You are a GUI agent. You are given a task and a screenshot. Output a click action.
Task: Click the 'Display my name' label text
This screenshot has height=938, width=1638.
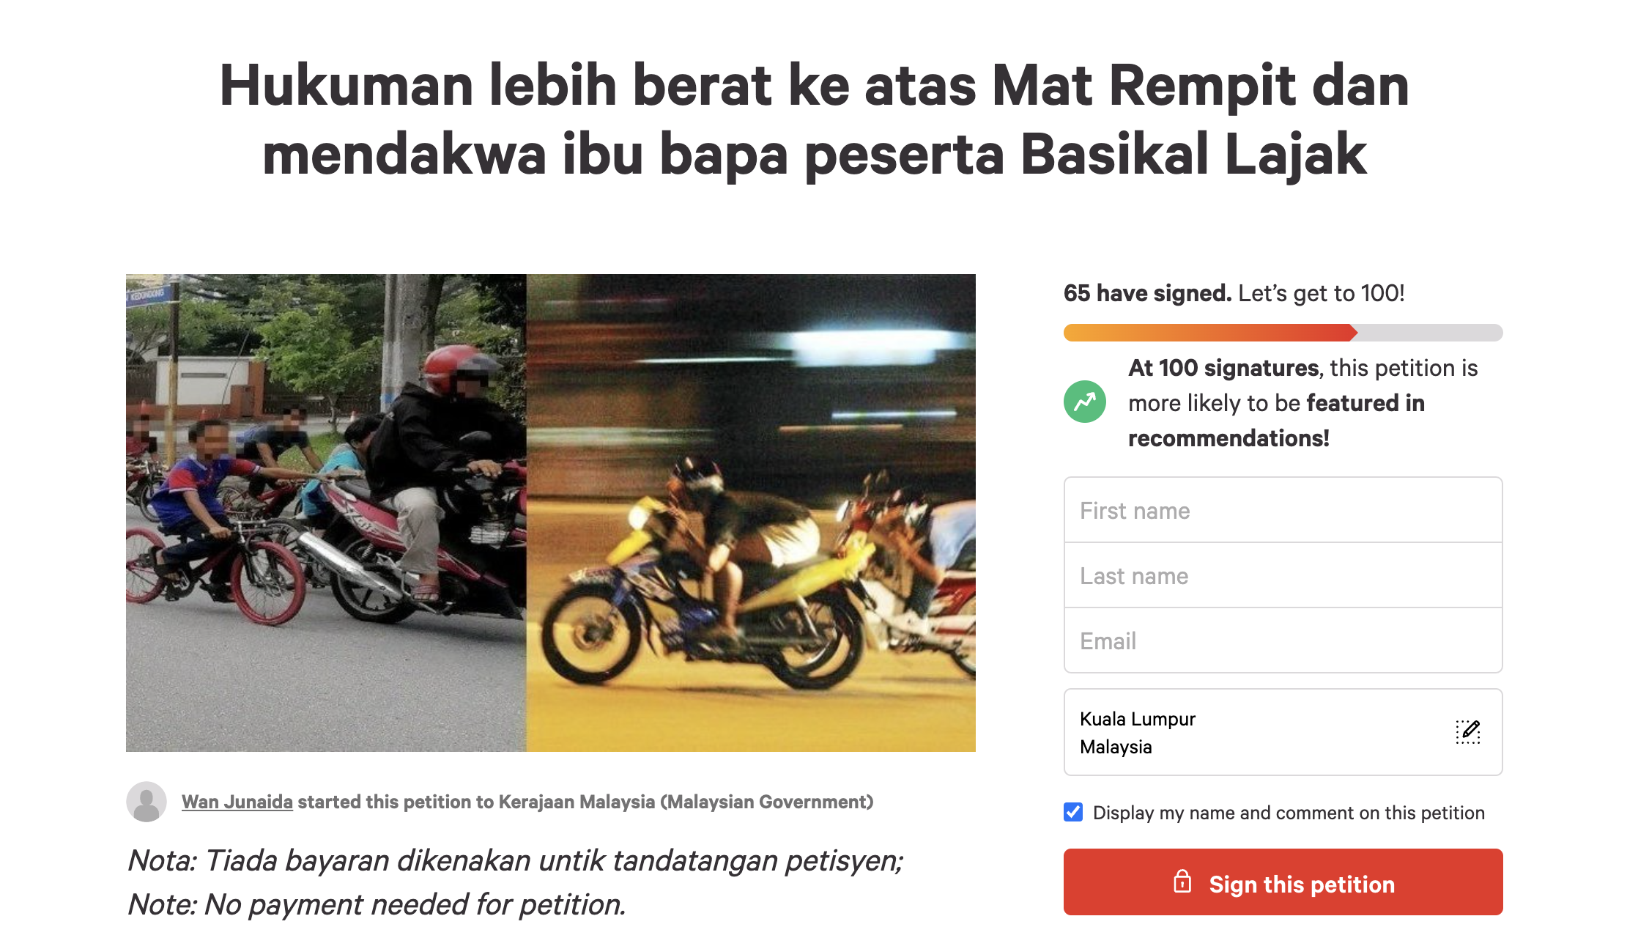[x=1289, y=813]
